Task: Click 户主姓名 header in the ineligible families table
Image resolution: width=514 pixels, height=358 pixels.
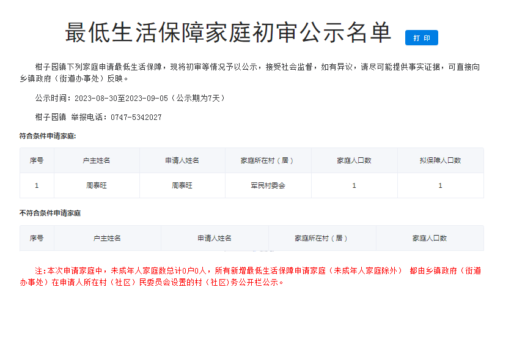Action: (107, 238)
